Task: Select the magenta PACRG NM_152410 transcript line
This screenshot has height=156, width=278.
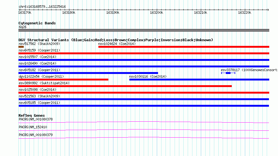Action: pyautogui.click(x=144, y=130)
